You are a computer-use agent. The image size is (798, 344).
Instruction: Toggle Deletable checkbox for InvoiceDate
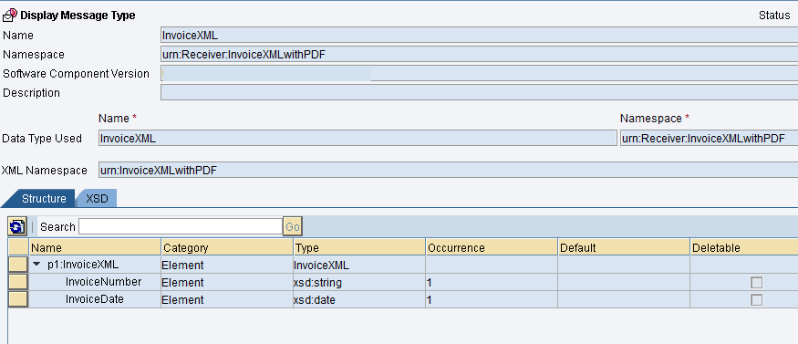tap(756, 299)
